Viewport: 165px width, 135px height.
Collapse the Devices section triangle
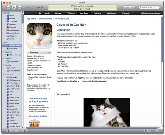[4, 52]
